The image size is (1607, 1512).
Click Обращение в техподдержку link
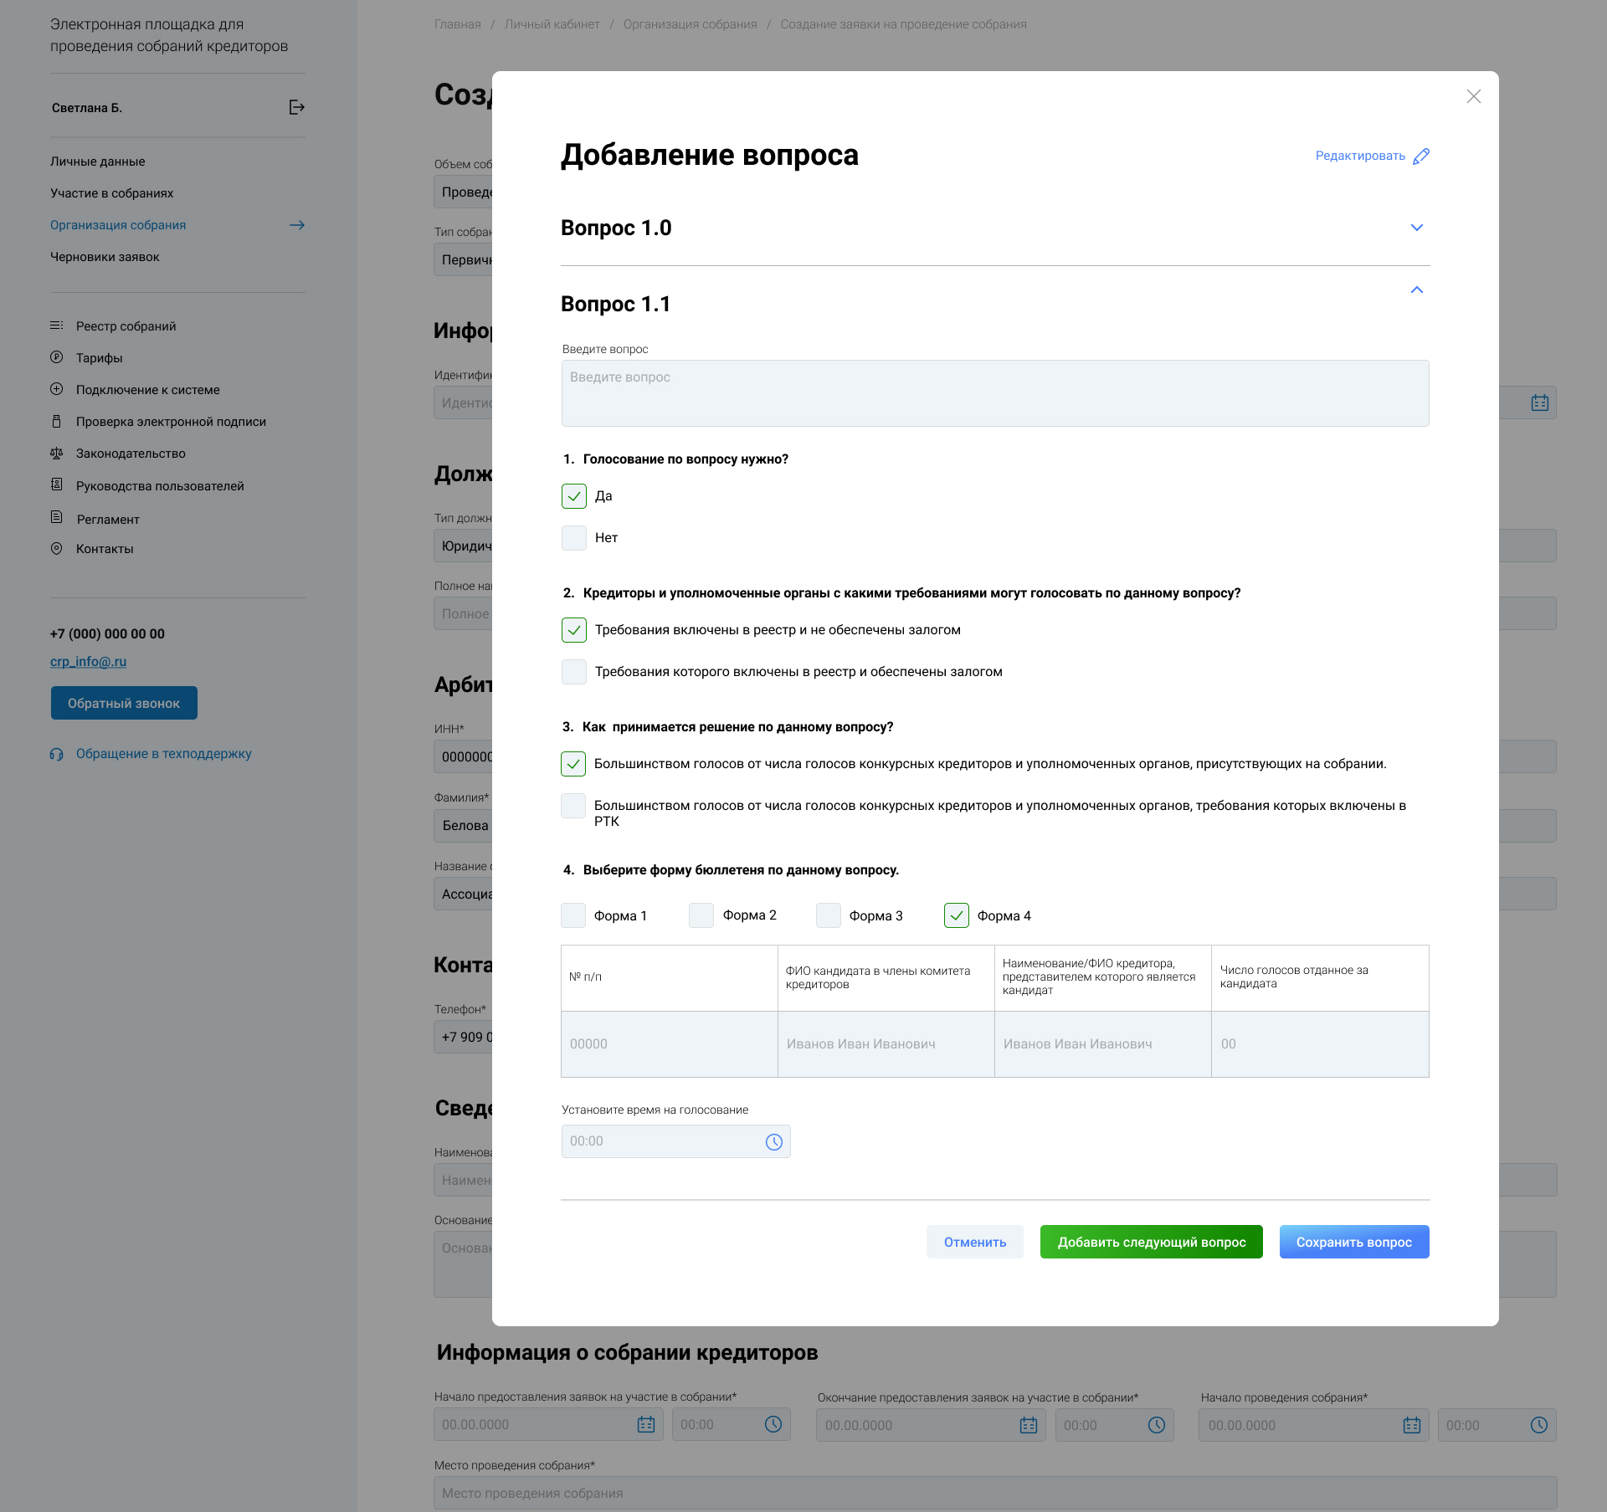(x=164, y=754)
